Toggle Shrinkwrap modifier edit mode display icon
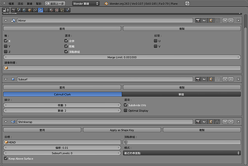Viewport: 248px width, 166px height. (x=211, y=122)
